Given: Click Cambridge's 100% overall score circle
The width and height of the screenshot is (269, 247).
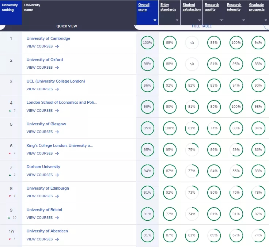Looking at the screenshot, I should point(147,43).
